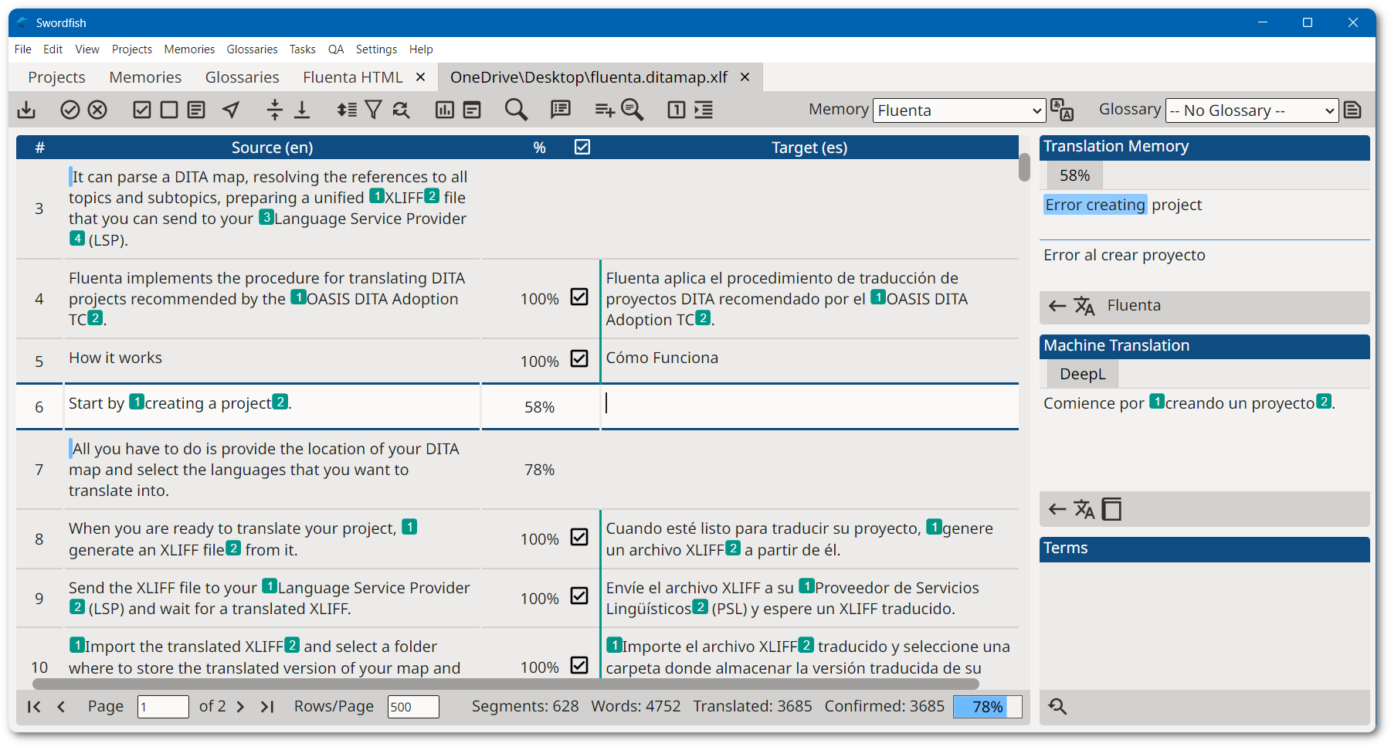Click the vertical scrollbar thumb of segment list
1391x747 pixels.
pos(1024,167)
